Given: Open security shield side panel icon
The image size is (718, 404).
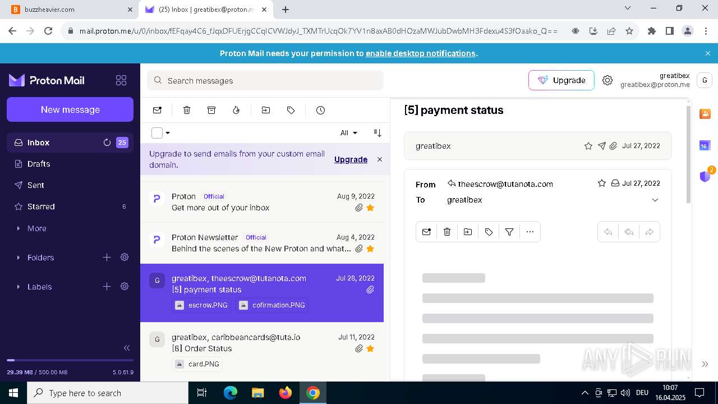Looking at the screenshot, I should (706, 176).
